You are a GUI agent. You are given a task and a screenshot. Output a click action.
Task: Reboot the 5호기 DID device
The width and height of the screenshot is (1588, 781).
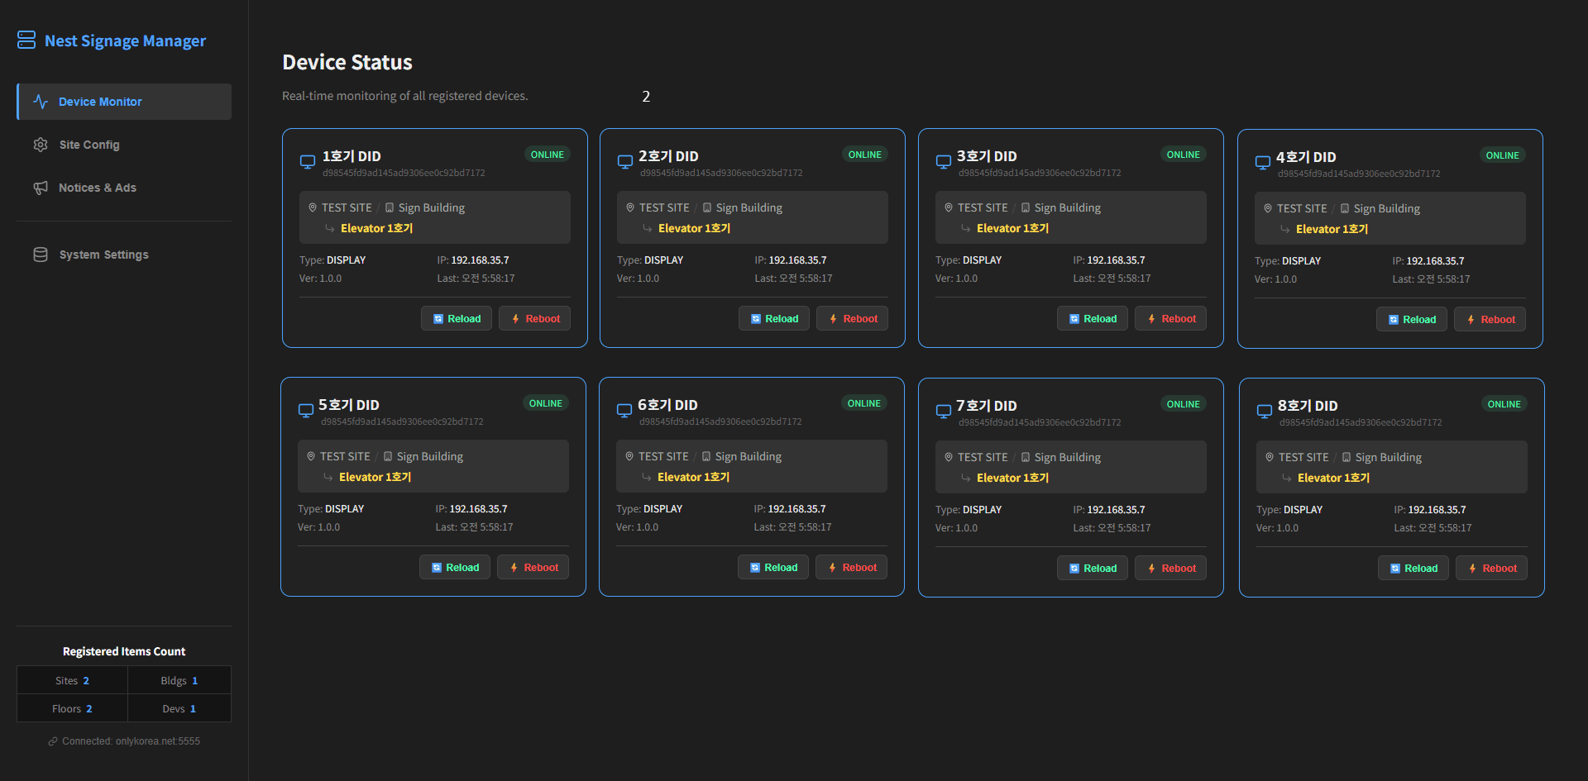(x=533, y=568)
